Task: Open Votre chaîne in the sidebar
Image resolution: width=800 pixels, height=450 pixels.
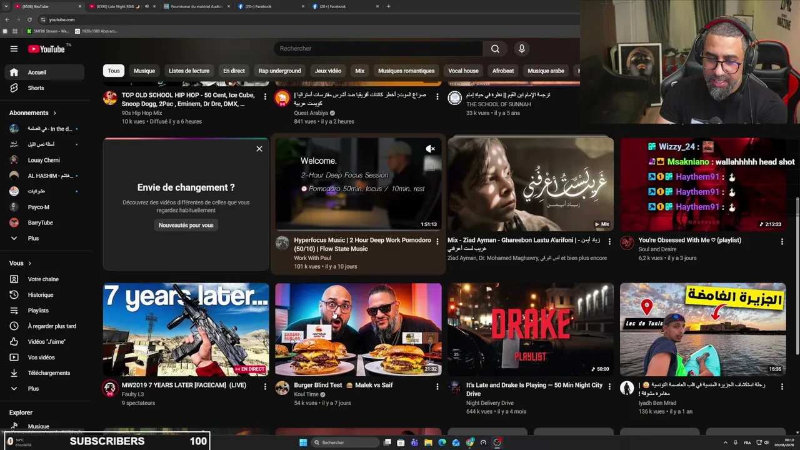Action: [x=44, y=279]
